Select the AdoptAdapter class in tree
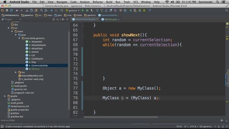 [x=39, y=45]
